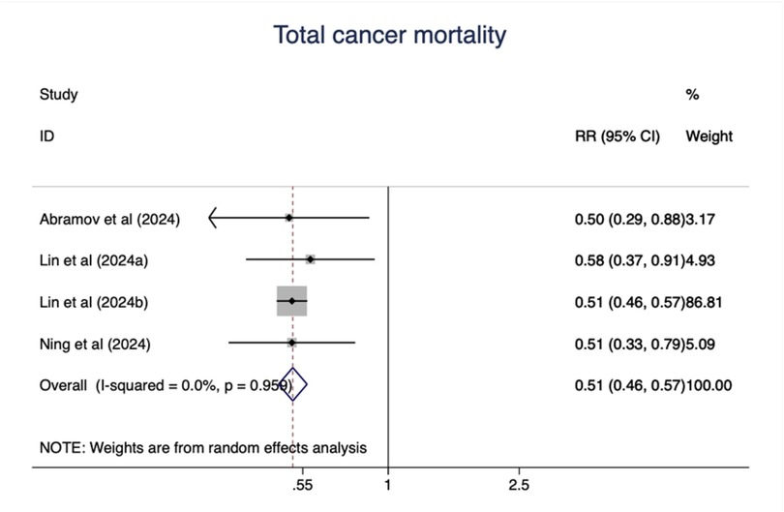
Task: Click the Overall I-squared summary text
Action: point(165,385)
